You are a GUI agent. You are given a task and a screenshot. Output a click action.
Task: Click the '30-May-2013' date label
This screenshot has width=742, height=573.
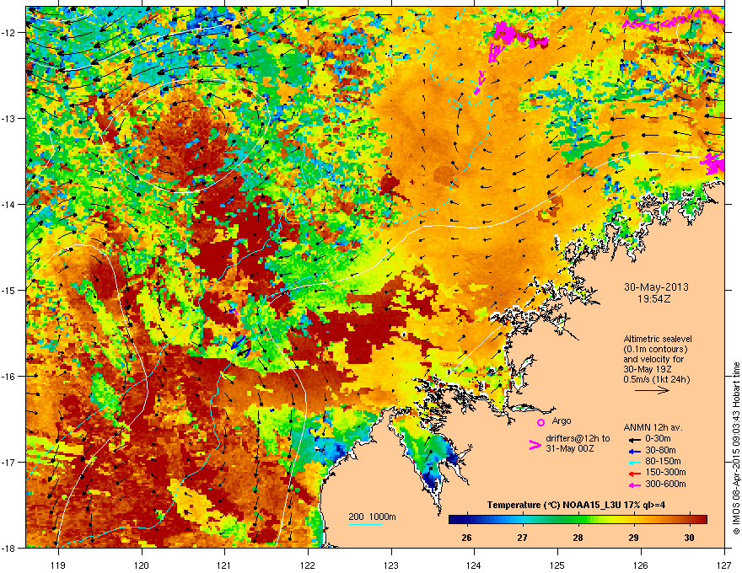pyautogui.click(x=656, y=287)
